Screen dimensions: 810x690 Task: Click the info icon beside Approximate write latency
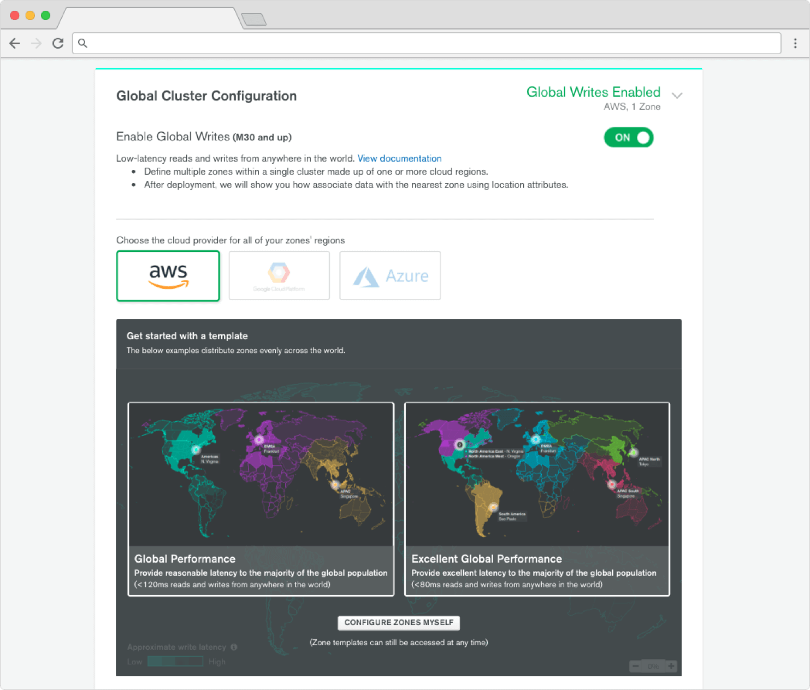point(234,647)
